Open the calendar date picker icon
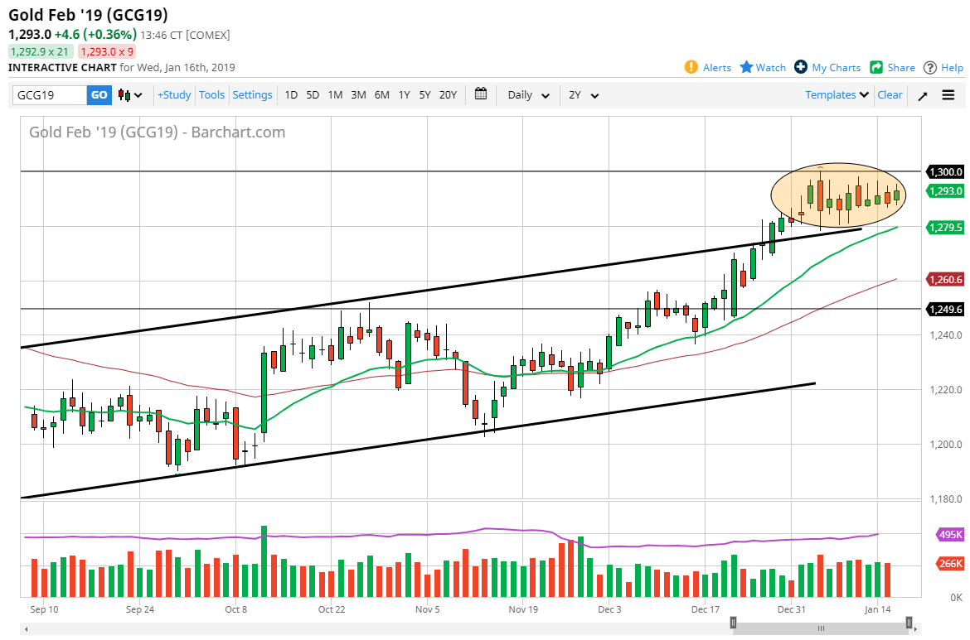This screenshot has height=640, width=970. click(481, 94)
